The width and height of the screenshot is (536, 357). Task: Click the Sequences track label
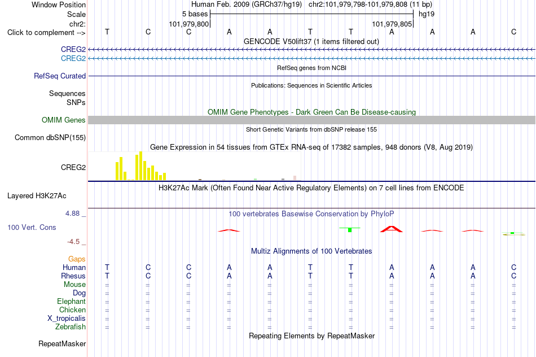click(67, 93)
